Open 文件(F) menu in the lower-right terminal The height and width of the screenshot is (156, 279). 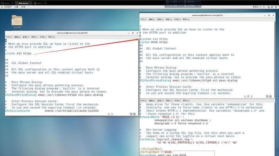click(143, 101)
